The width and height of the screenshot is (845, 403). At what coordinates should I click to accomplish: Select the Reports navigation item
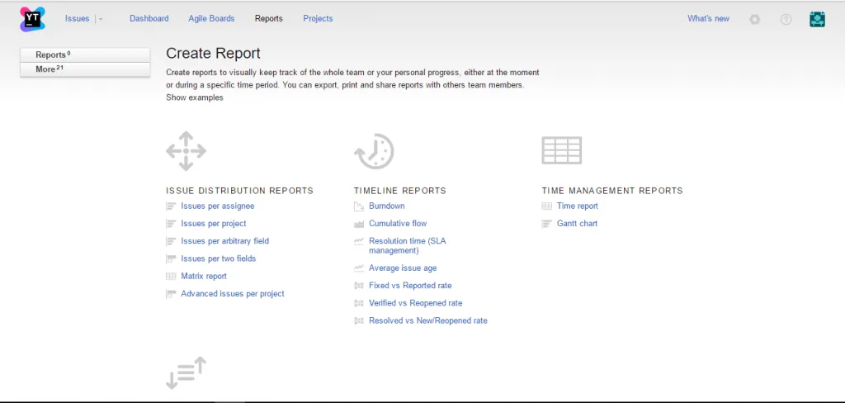[269, 18]
